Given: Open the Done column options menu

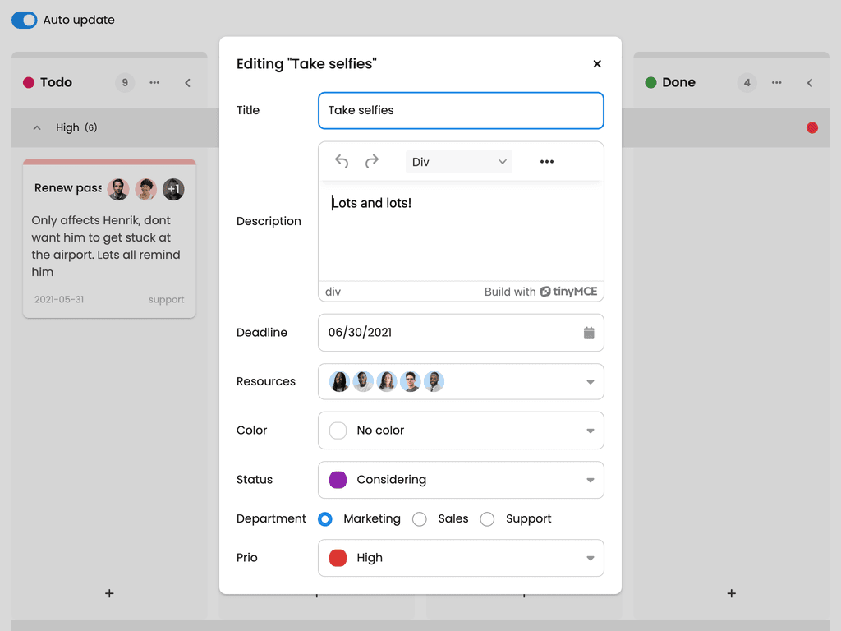Looking at the screenshot, I should pyautogui.click(x=777, y=83).
